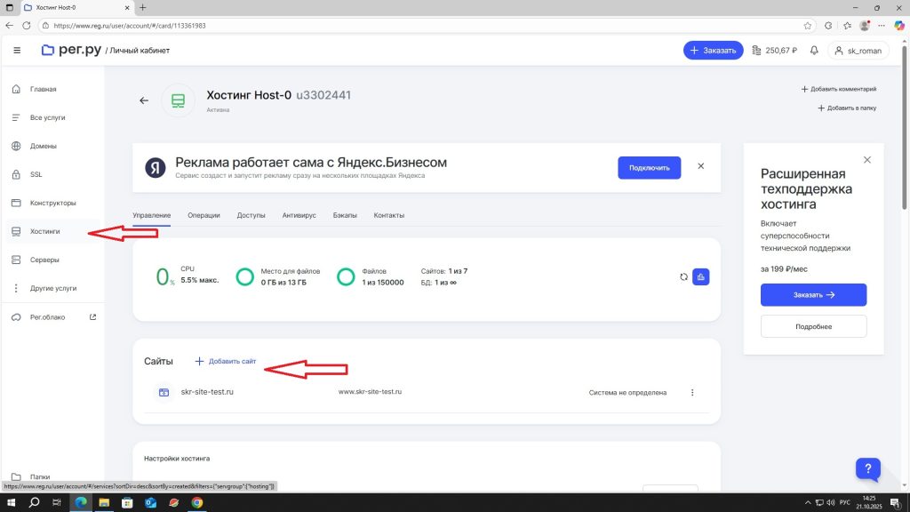Click the notification bell icon

point(813,51)
